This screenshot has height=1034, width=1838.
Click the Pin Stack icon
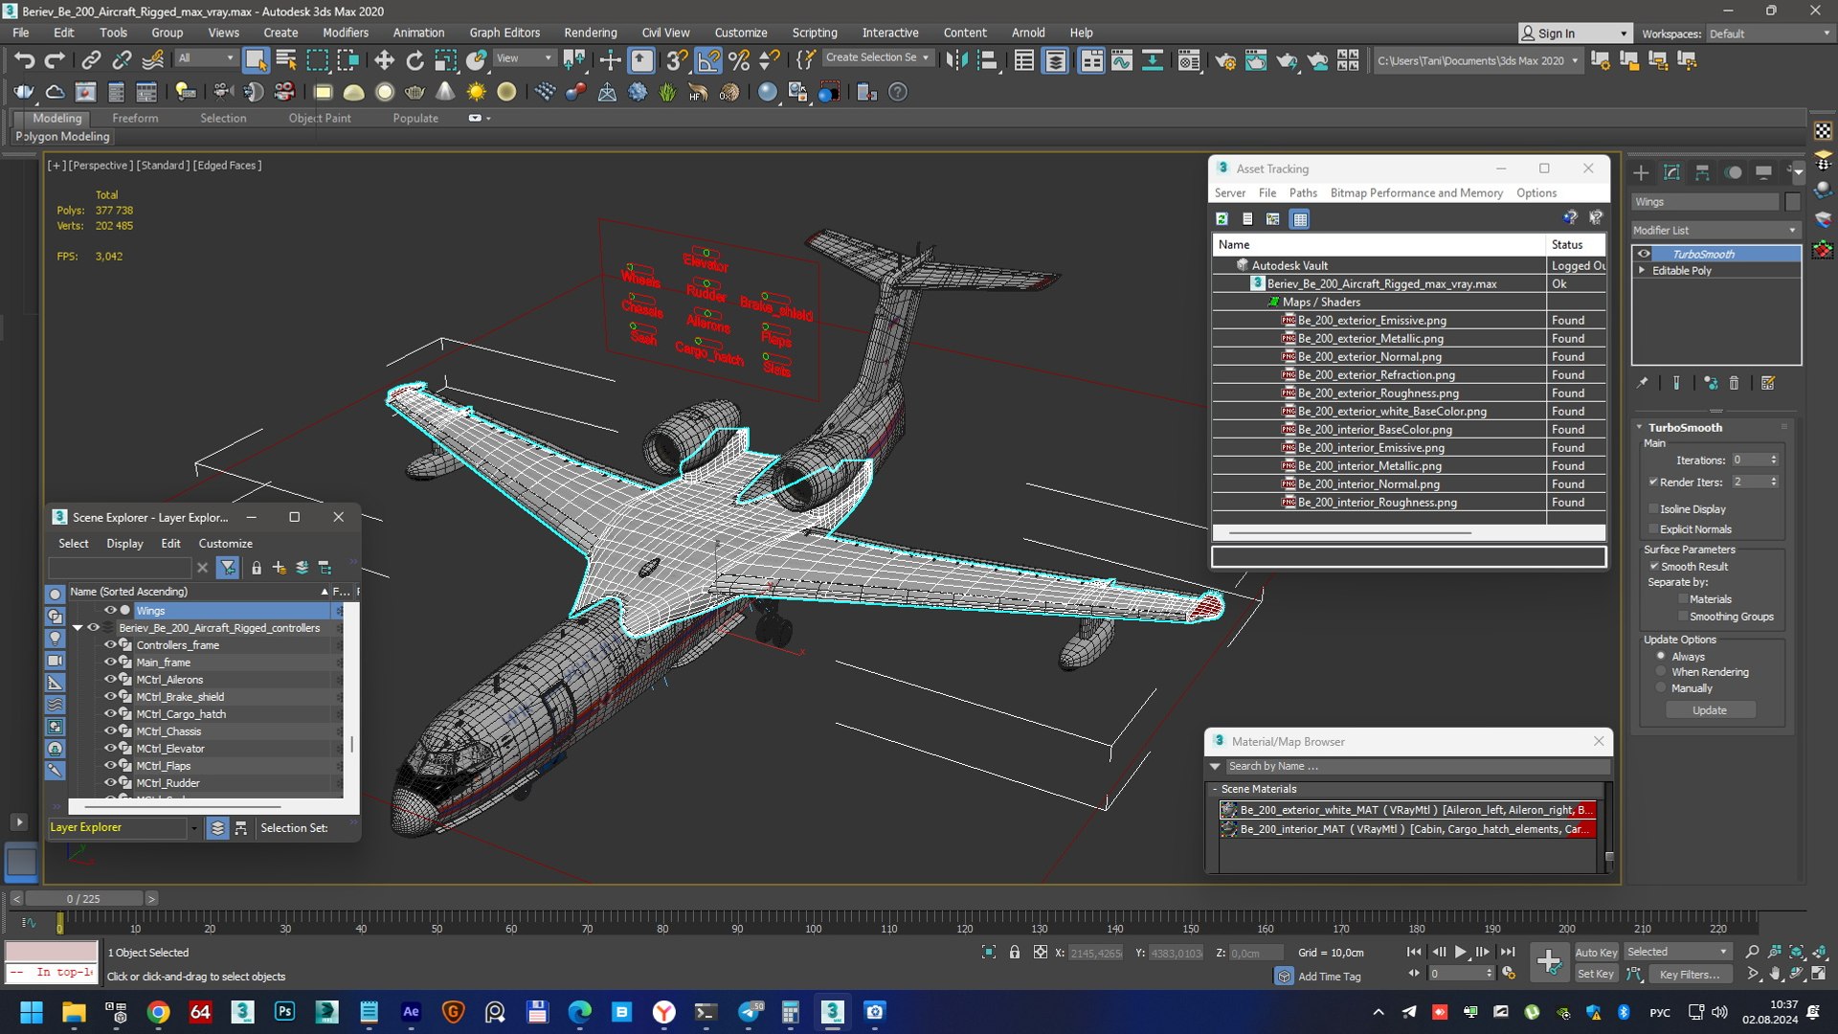pyautogui.click(x=1643, y=383)
